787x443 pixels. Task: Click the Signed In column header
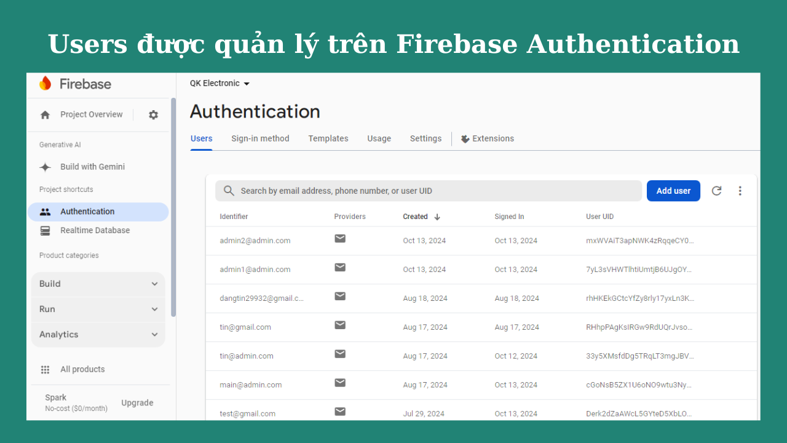509,217
